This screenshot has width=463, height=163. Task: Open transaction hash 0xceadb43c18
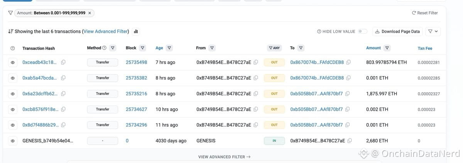pos(39,62)
